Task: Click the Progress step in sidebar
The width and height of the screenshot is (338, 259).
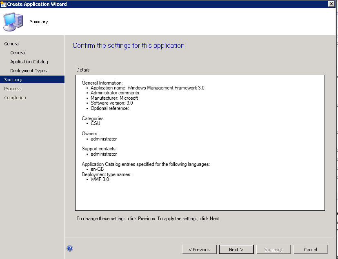Action: pos(13,89)
